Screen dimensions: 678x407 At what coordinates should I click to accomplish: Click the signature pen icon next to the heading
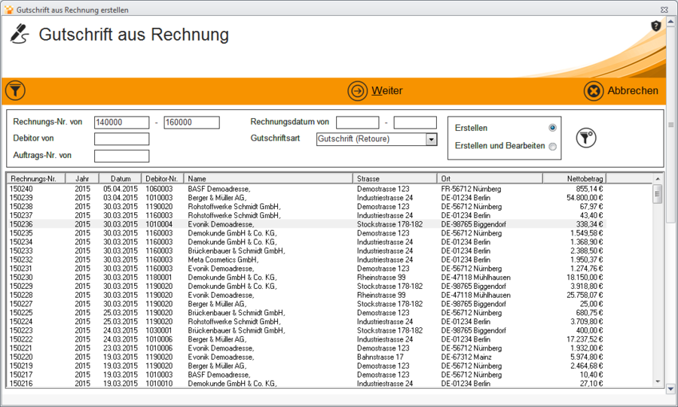click(20, 34)
